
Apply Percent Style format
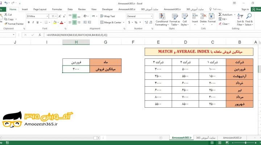136,22
